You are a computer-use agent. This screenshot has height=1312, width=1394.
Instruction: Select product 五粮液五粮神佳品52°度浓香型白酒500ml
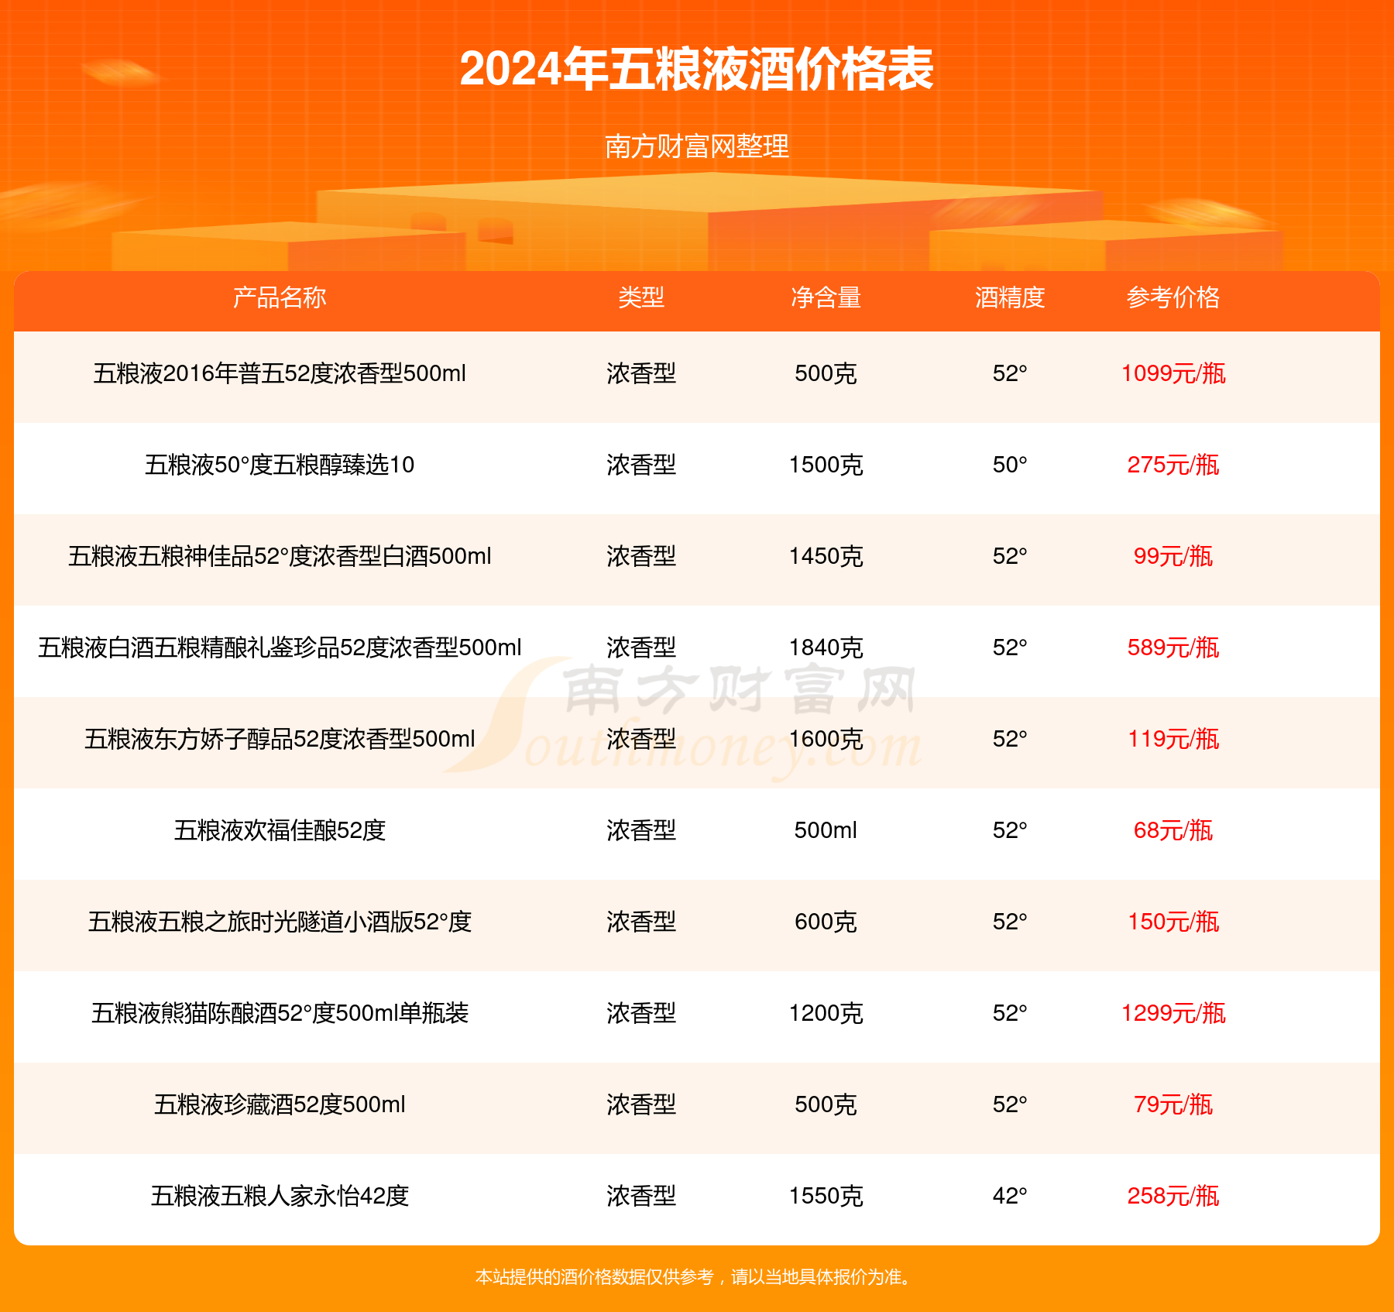click(x=280, y=556)
